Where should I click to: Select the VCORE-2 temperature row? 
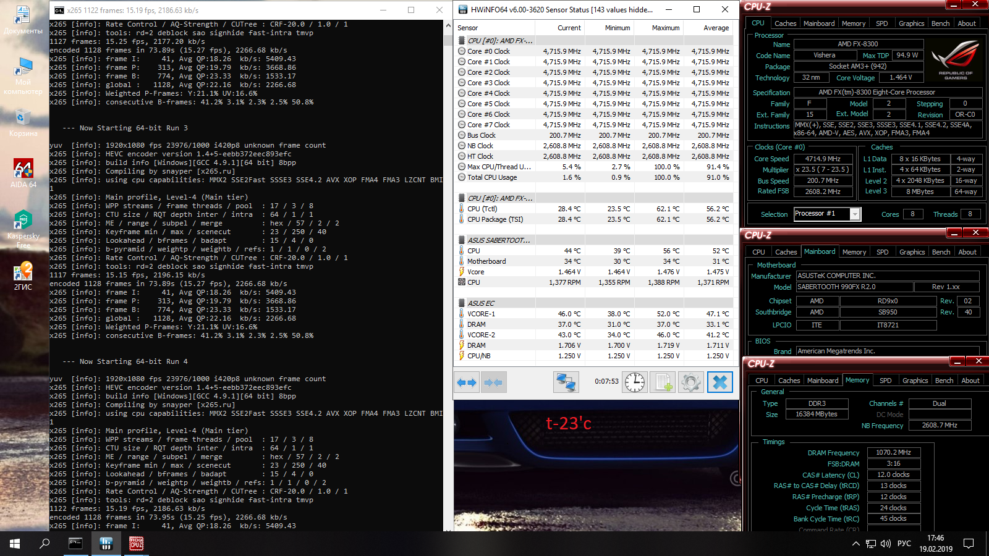pyautogui.click(x=593, y=335)
